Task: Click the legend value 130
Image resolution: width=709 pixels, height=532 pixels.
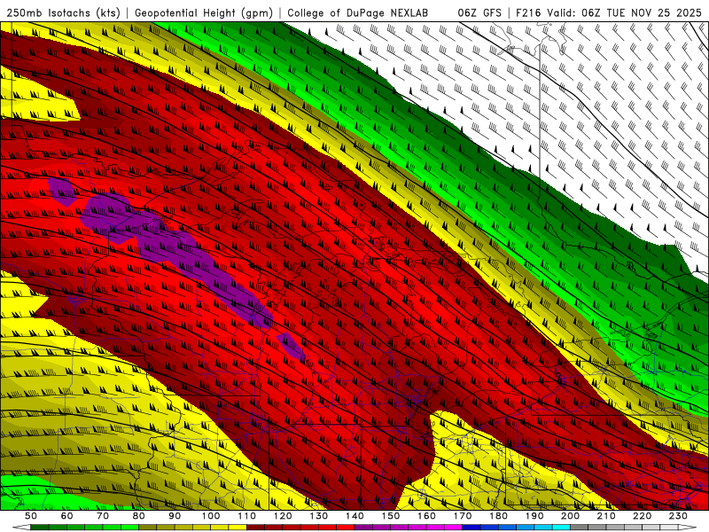Action: (319, 516)
